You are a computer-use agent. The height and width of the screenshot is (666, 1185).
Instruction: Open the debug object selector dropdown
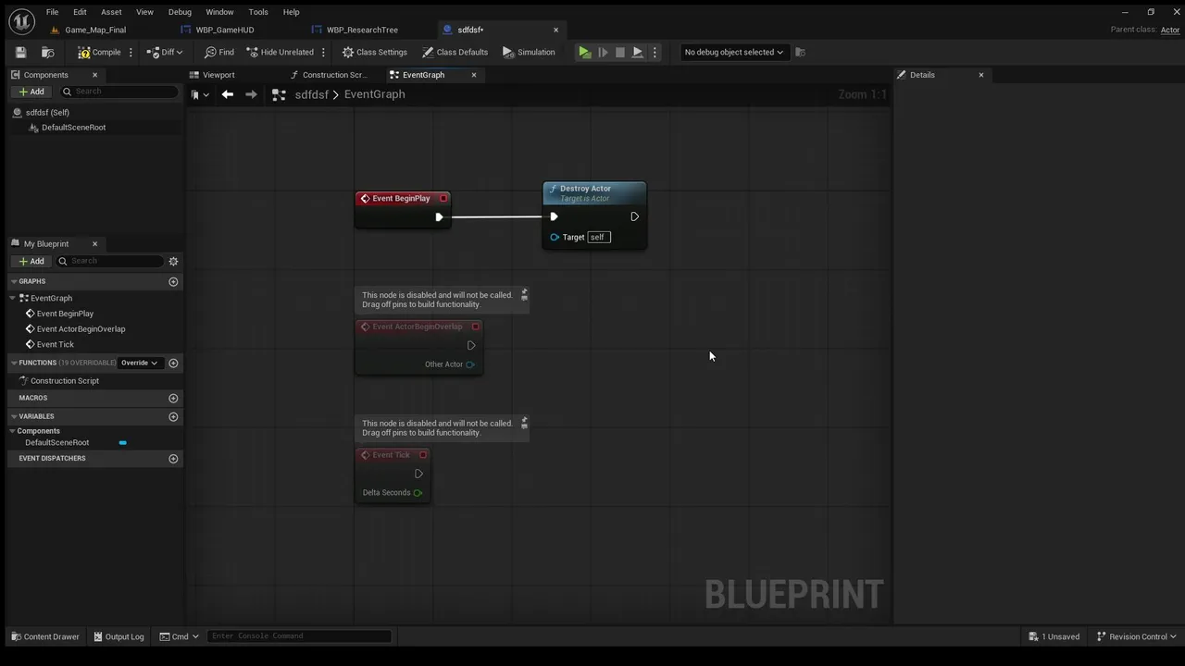point(733,53)
